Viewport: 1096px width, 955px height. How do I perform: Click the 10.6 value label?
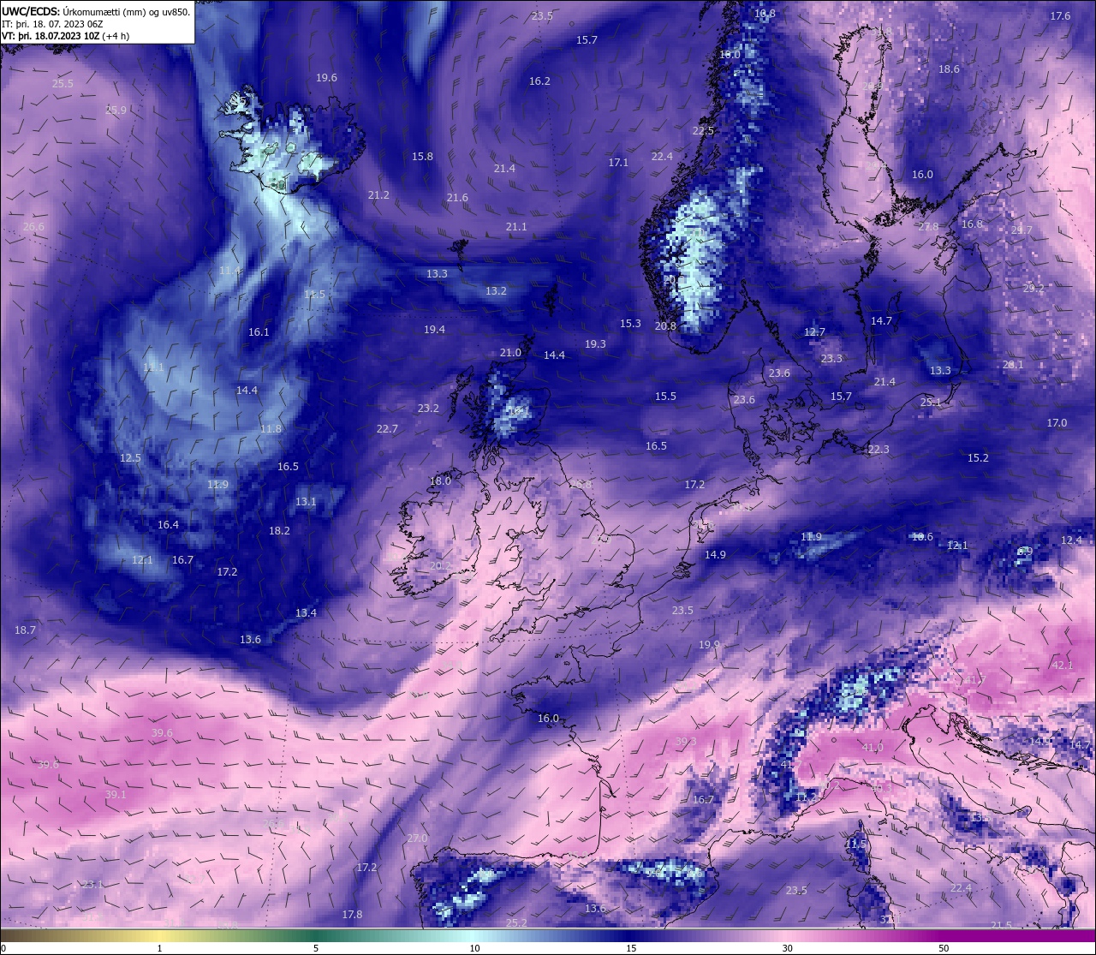pyautogui.click(x=922, y=537)
